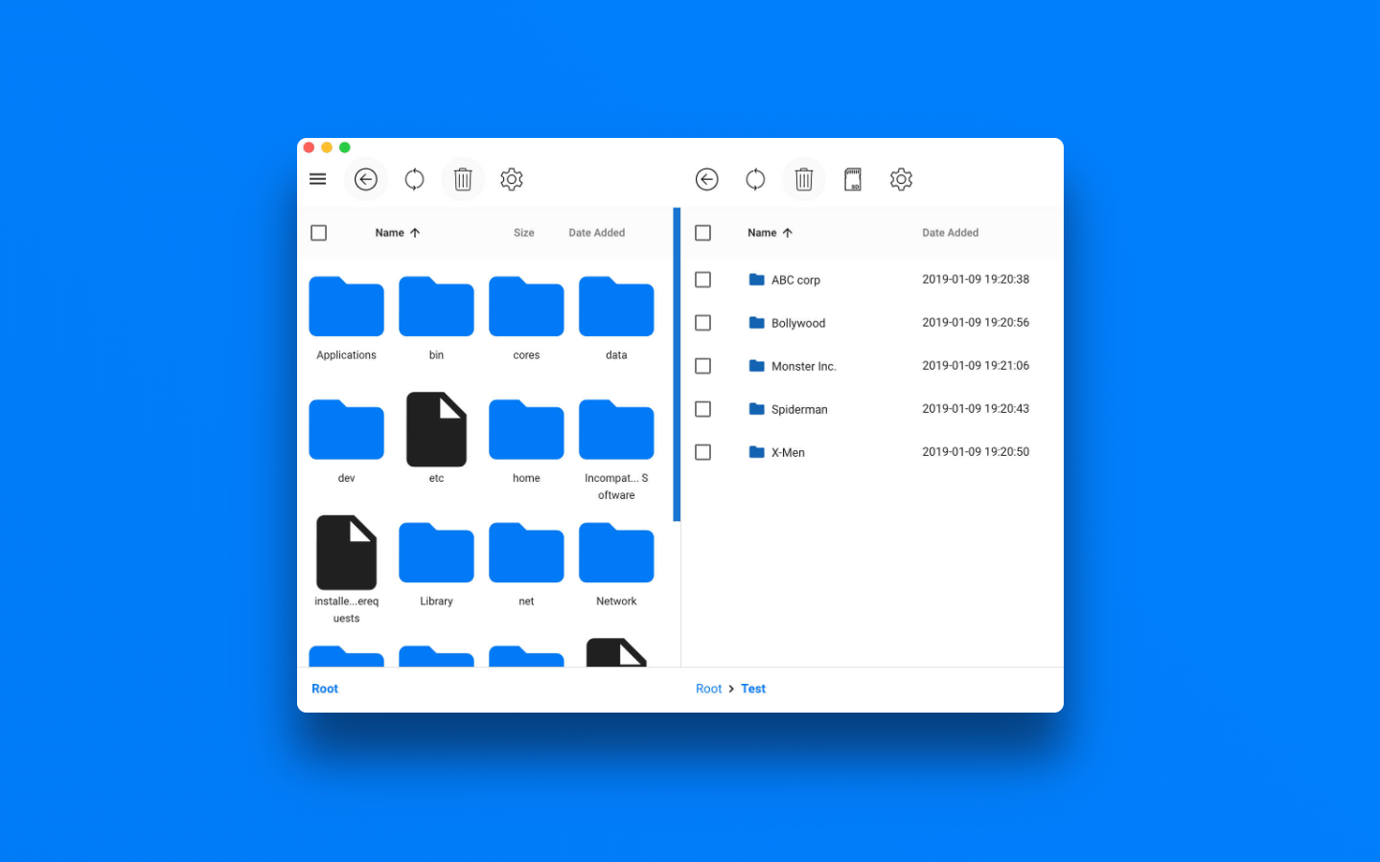Check the Monster Inc. folder checkbox
Viewport: 1380px width, 862px height.
702,365
